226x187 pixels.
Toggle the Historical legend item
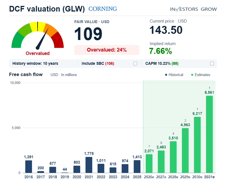174,75
